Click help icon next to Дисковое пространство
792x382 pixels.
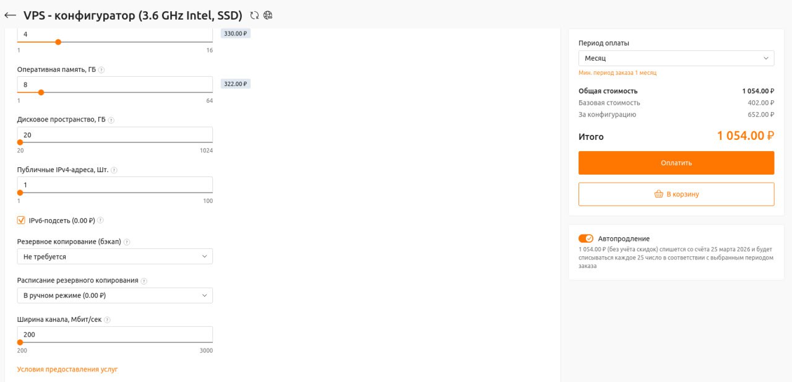[x=111, y=120]
